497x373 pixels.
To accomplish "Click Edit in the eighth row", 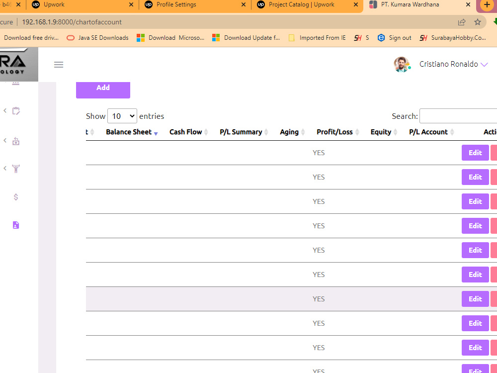I will [x=475, y=323].
